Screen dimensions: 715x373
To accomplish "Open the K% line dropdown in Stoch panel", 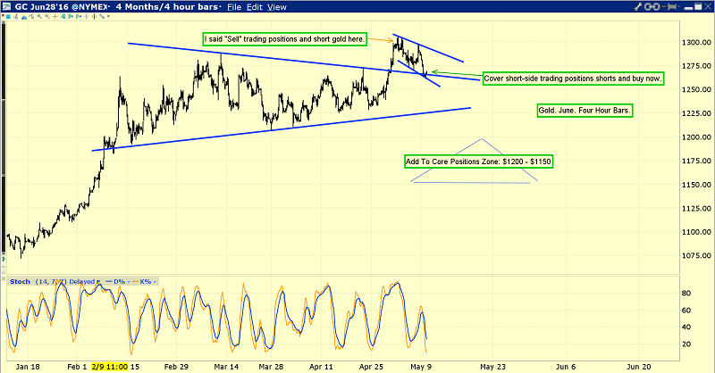I will [154, 282].
